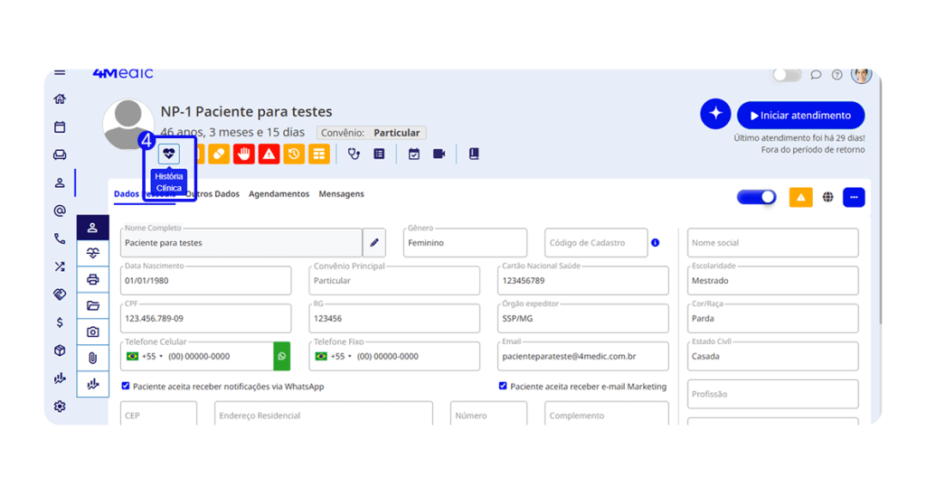Switch to the Agendamentos tab
Screen dimensions: 926x495
point(279,194)
